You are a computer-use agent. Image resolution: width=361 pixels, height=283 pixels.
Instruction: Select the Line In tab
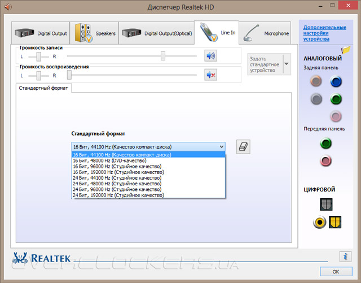click(217, 33)
